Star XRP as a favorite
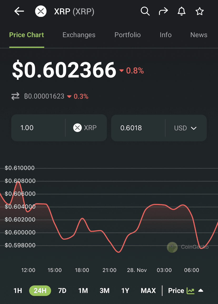Screen dimensions: 218x304 pos(200,11)
